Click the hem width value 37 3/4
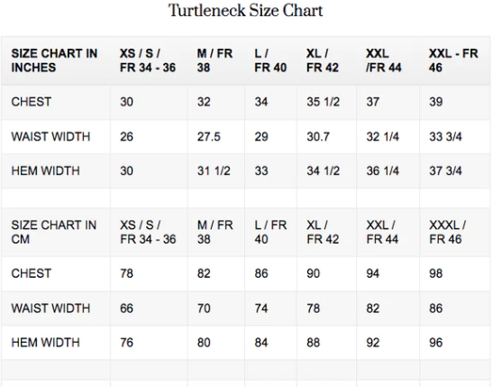493x387 pixels. pyautogui.click(x=445, y=170)
